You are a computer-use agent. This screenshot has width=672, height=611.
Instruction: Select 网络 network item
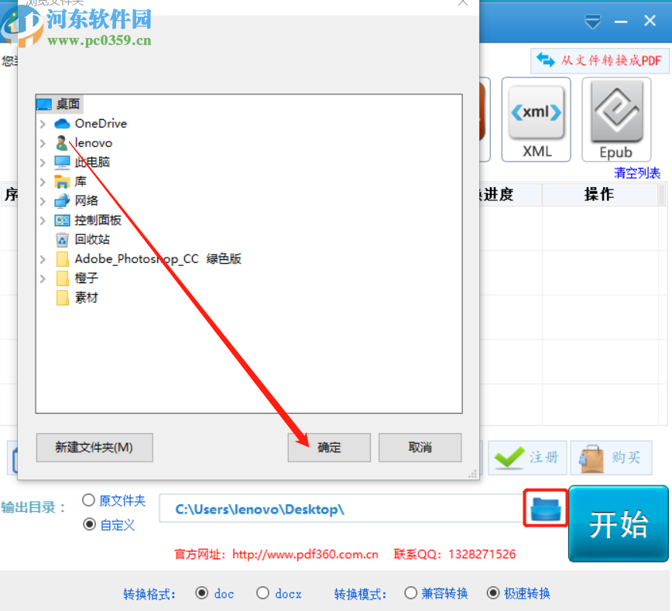click(86, 201)
